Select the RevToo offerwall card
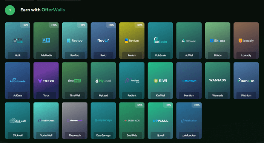The image size is (264, 143). pos(75,40)
